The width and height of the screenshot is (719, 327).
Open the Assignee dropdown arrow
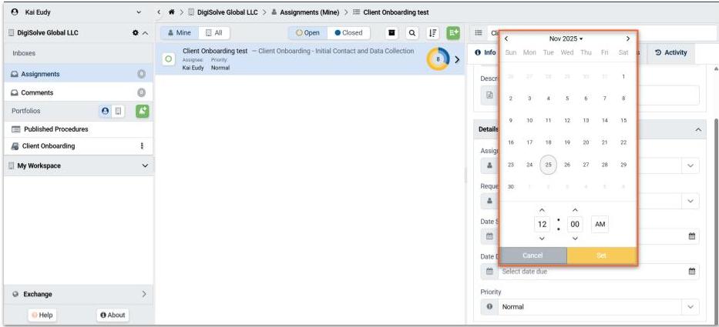click(690, 165)
